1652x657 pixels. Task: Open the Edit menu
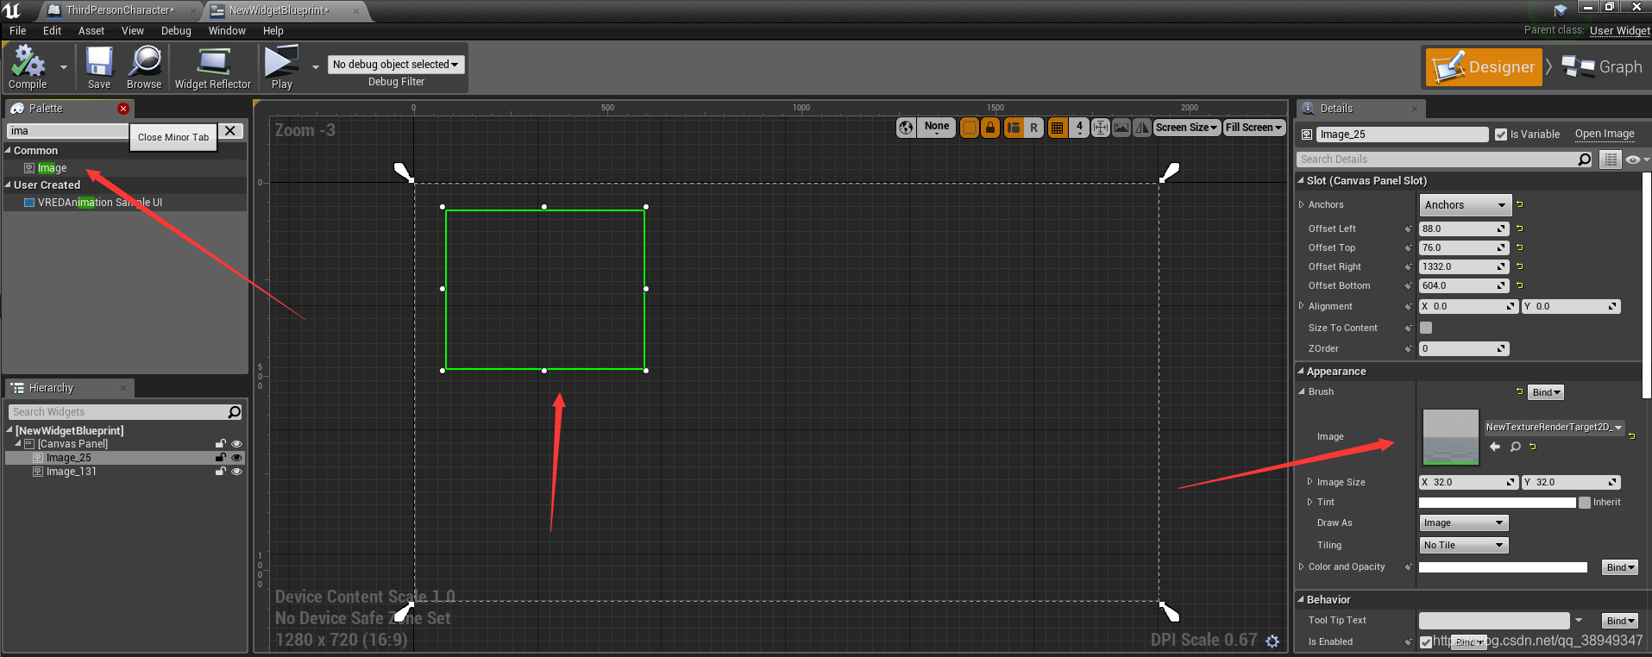coord(53,30)
